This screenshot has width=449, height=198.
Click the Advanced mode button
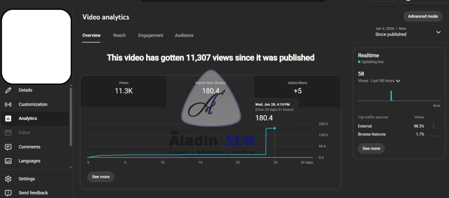pyautogui.click(x=423, y=16)
